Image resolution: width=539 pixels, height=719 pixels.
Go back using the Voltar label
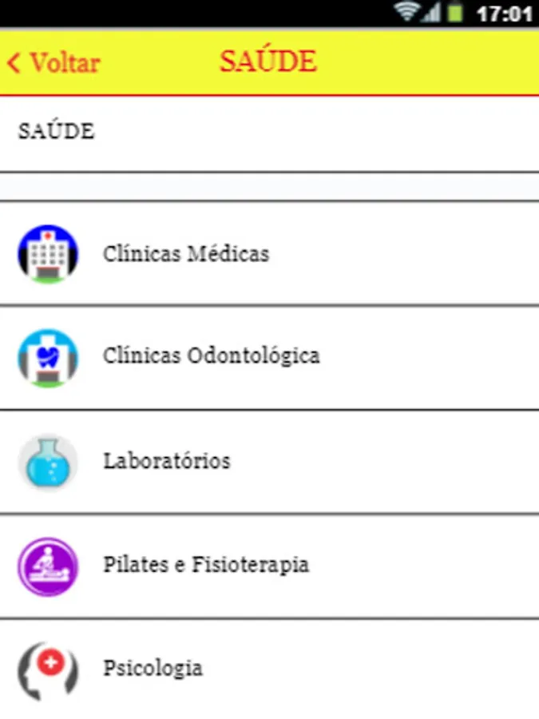[65, 63]
